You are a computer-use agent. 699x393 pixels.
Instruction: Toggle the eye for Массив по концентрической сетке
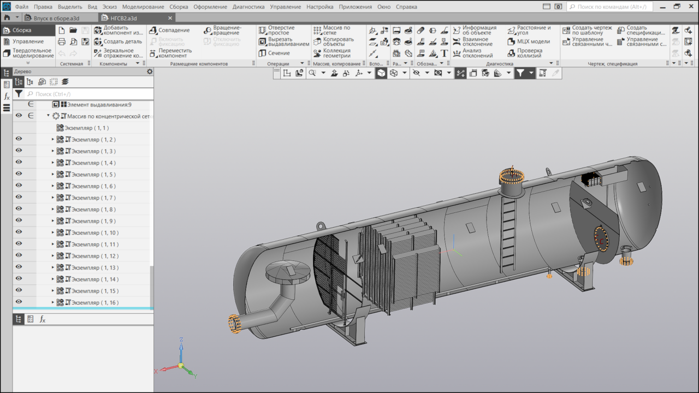[x=19, y=116]
